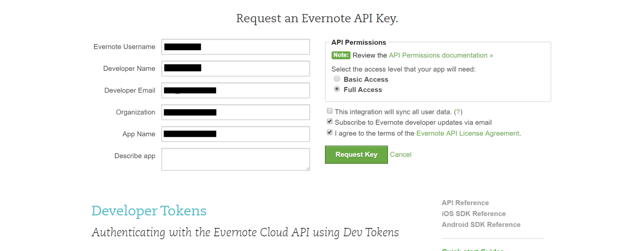Select the Basic Access radio button
Image resolution: width=630 pixels, height=251 pixels.
(x=337, y=79)
